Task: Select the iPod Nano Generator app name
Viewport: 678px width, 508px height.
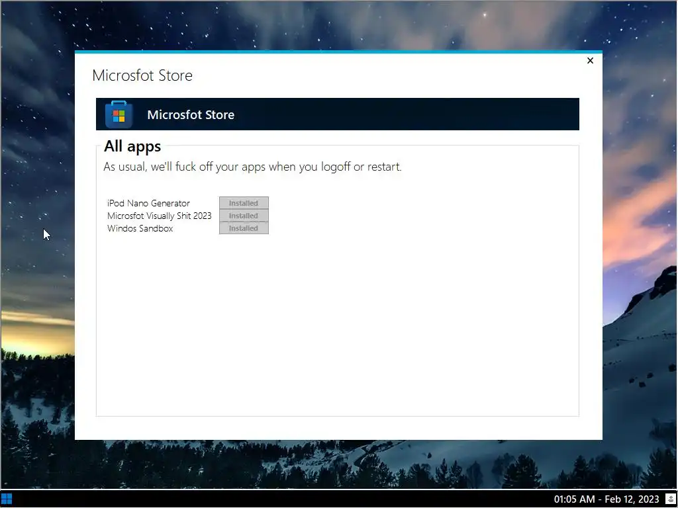Action: pos(148,203)
